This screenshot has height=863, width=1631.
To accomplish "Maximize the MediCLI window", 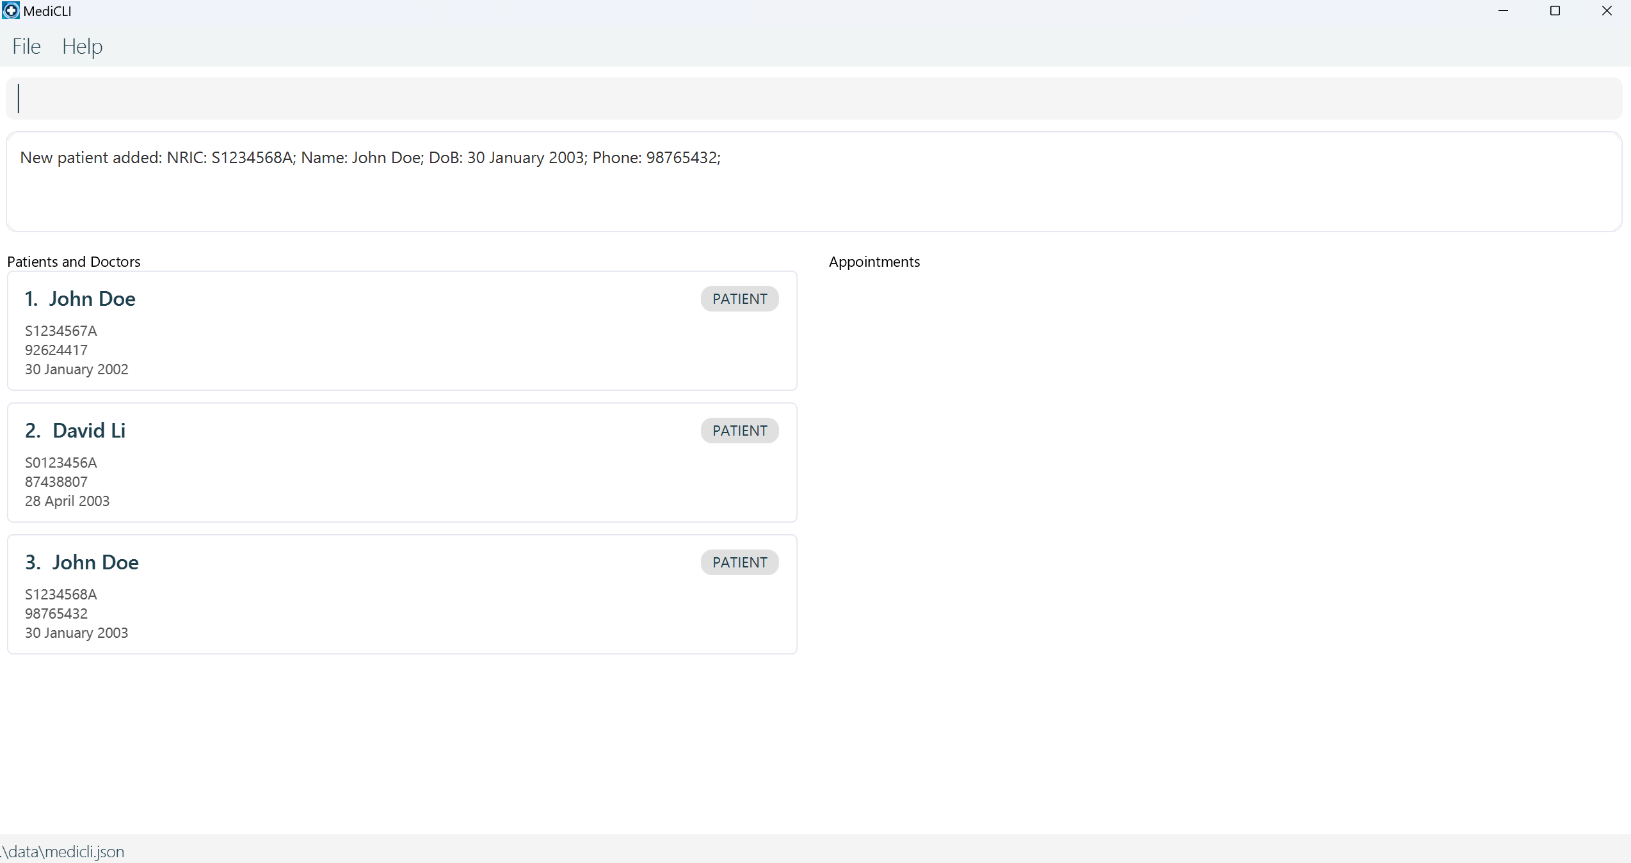I will click(x=1555, y=11).
